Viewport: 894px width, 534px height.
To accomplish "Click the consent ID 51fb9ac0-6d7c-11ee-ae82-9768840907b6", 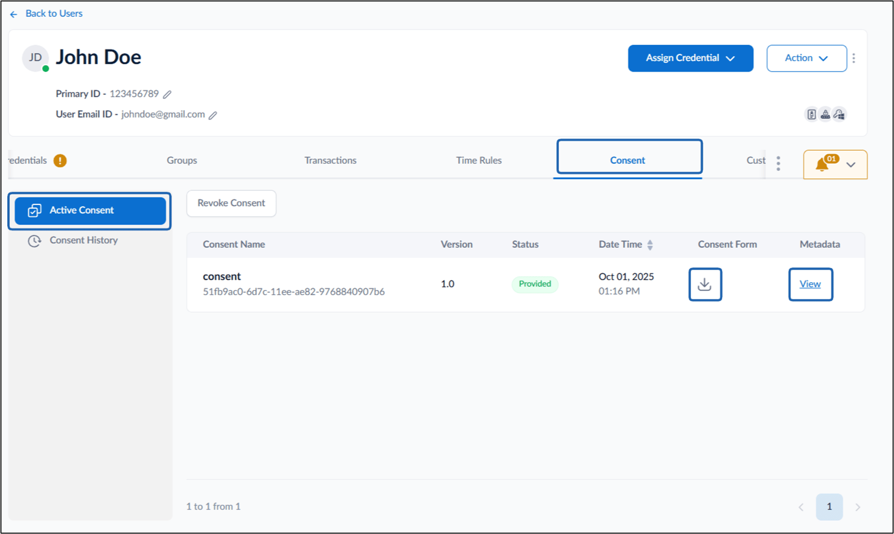I will coord(293,292).
